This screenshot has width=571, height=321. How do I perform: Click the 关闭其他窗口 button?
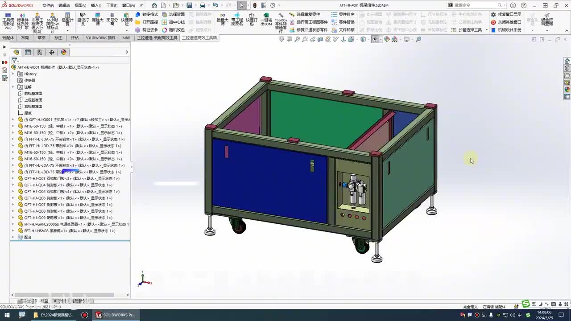pyautogui.click(x=506, y=22)
